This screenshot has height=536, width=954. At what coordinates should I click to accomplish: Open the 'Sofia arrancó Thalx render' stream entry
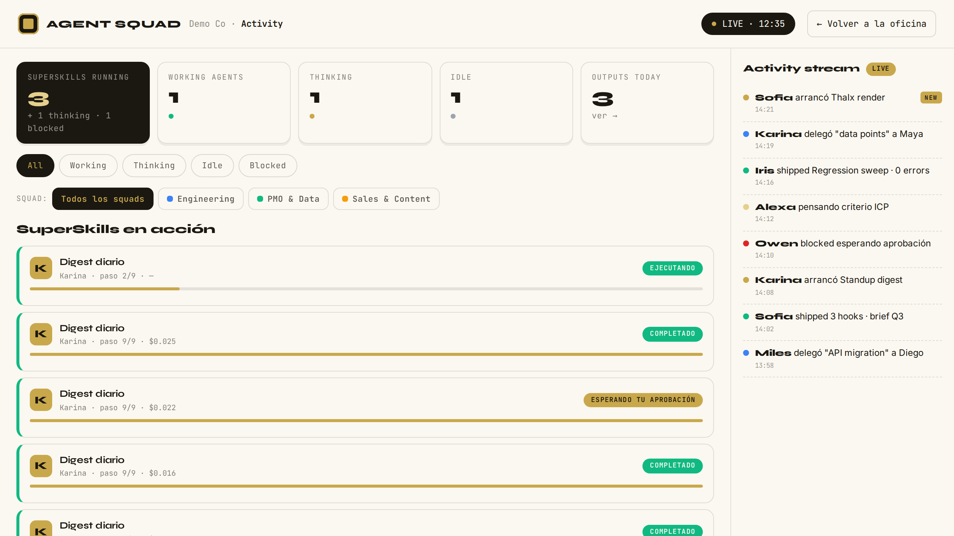tap(843, 103)
